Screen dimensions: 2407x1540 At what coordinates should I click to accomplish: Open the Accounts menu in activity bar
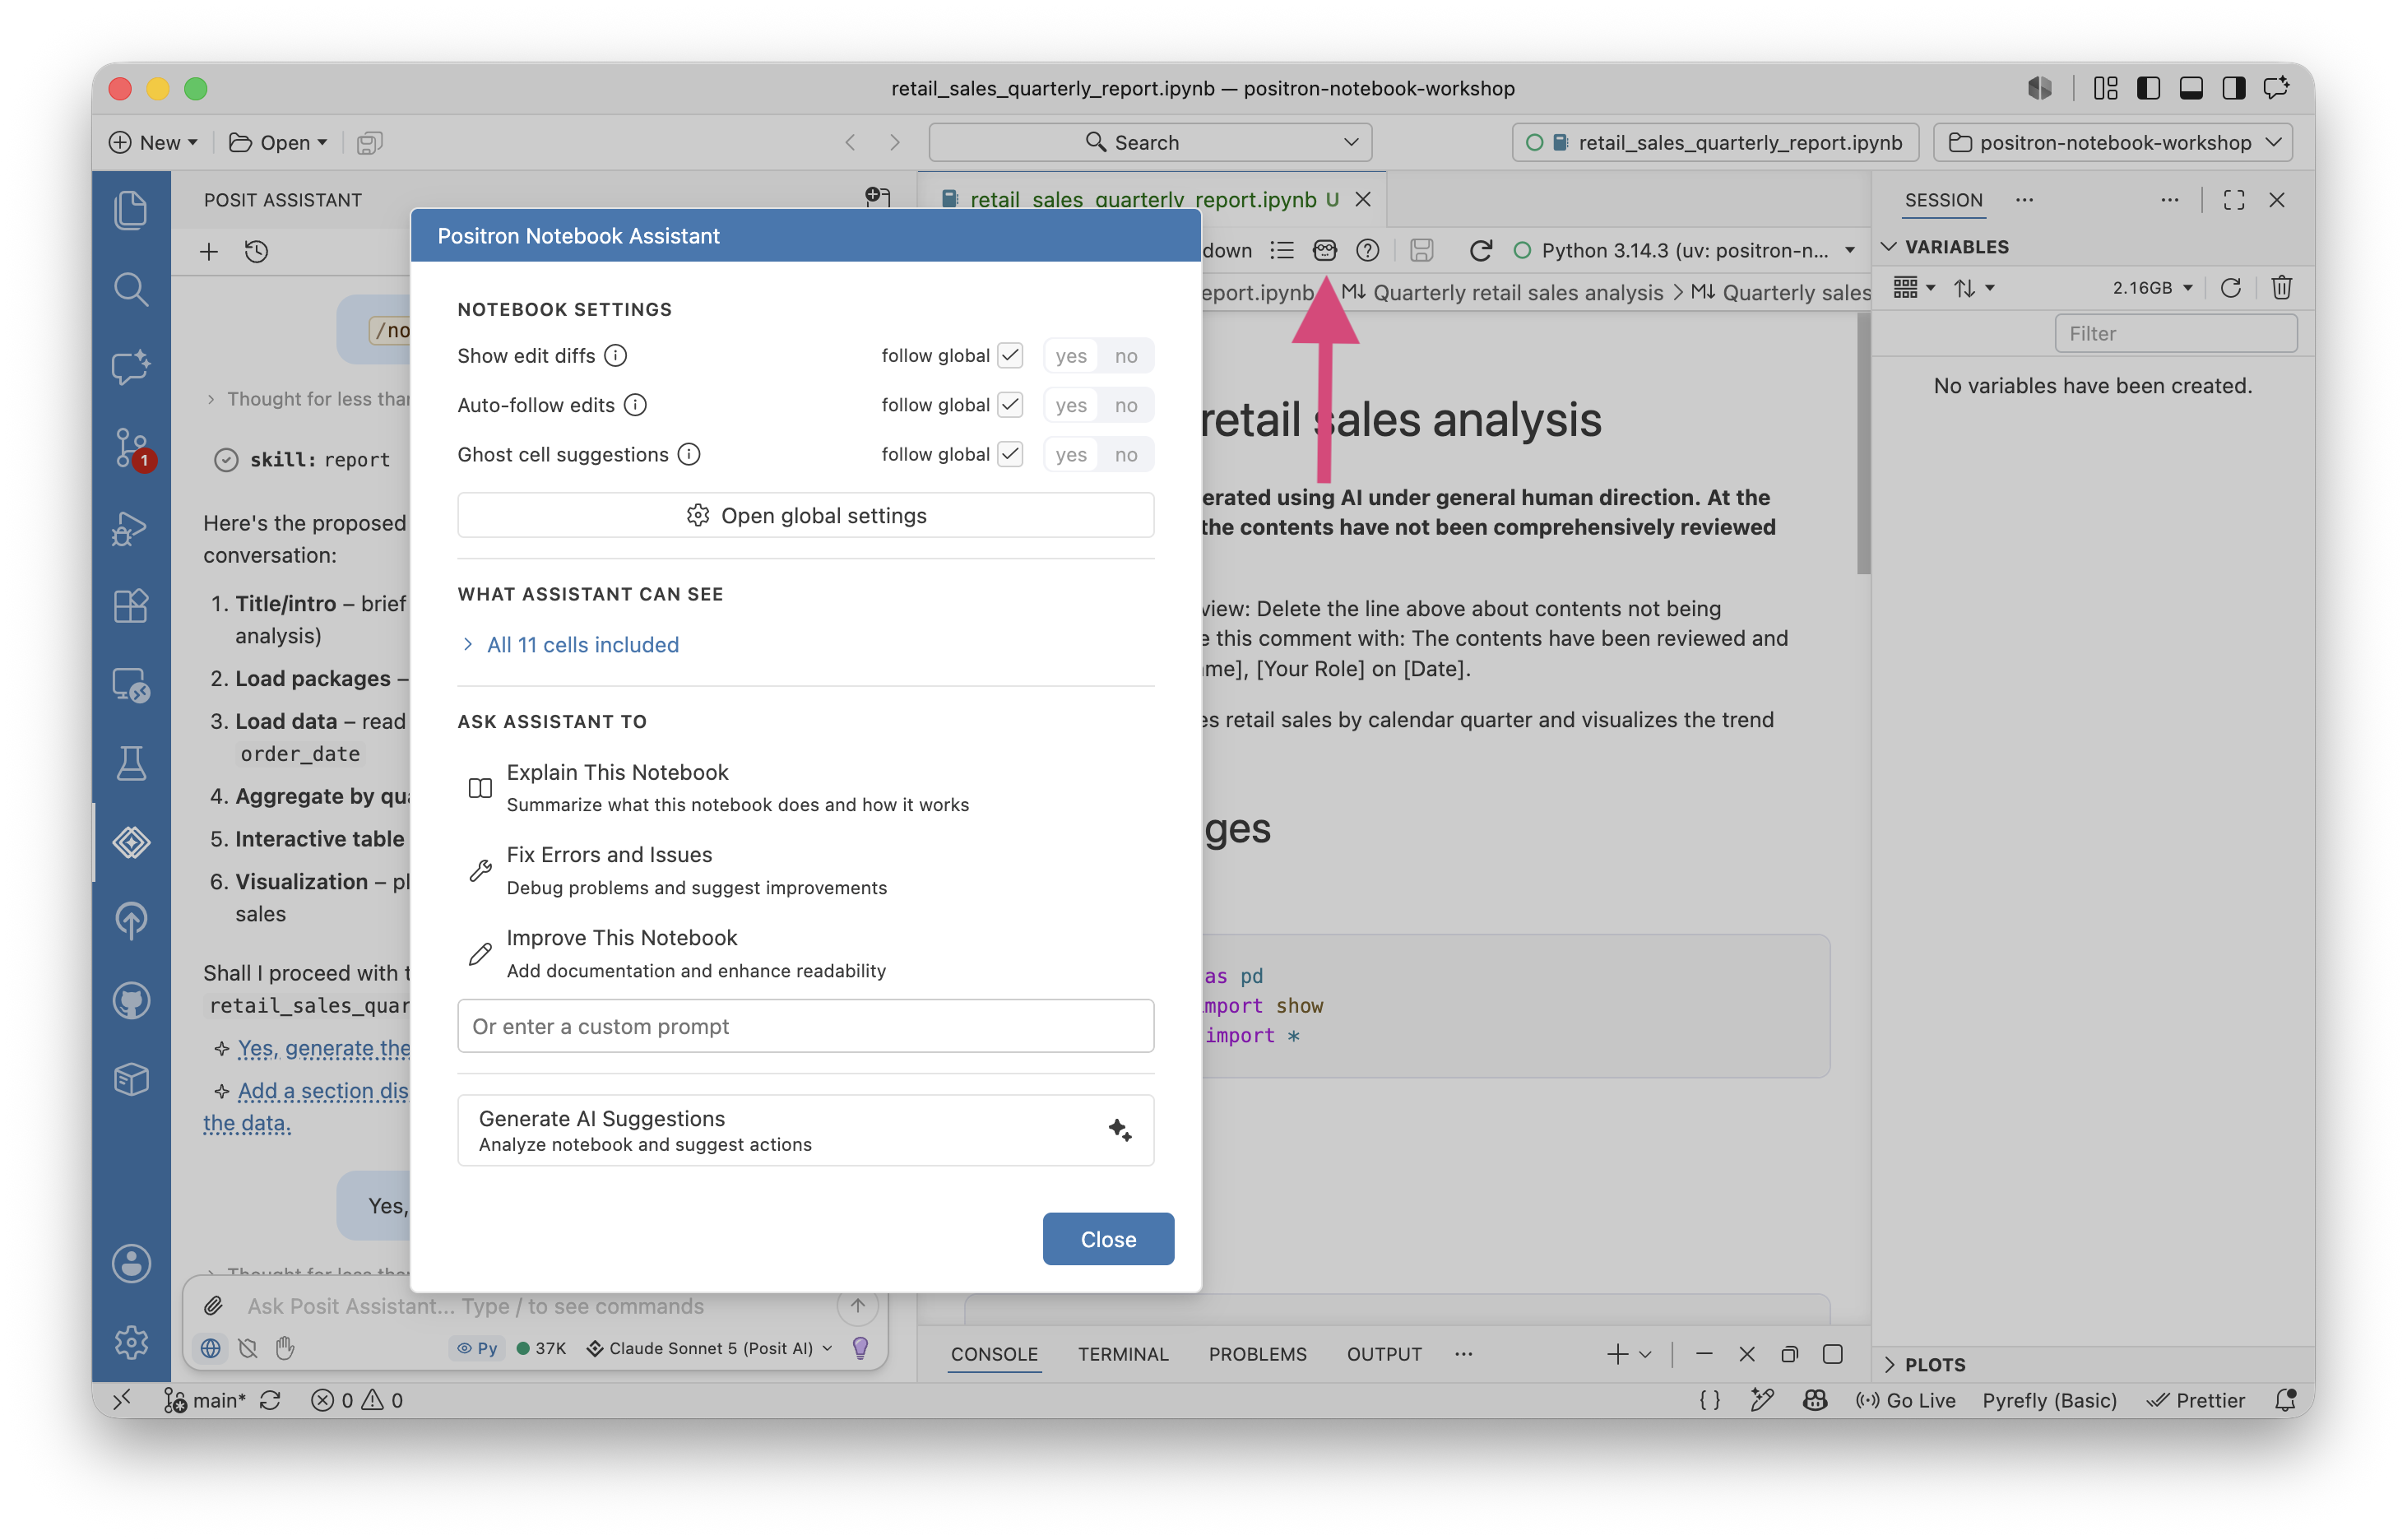[131, 1263]
